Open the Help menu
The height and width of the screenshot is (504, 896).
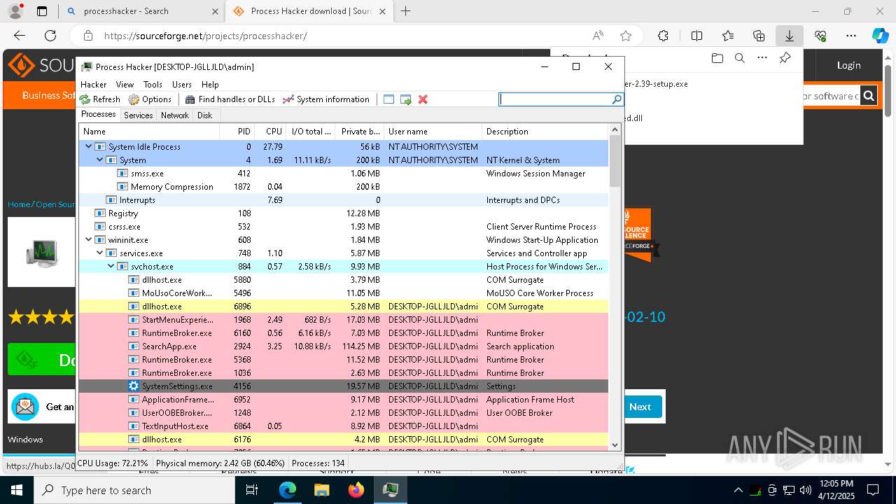pos(210,84)
